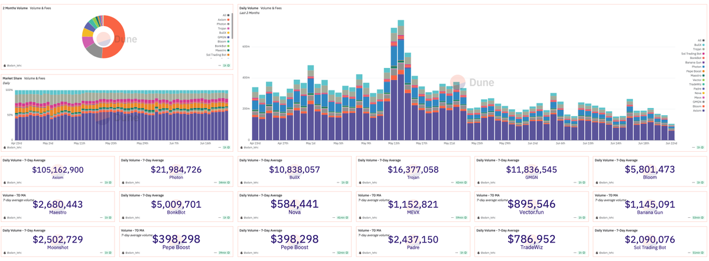Screen dimensions: 709x261
Task: Click the 1h refresh badge on the Moonshot card
Action: (108, 253)
